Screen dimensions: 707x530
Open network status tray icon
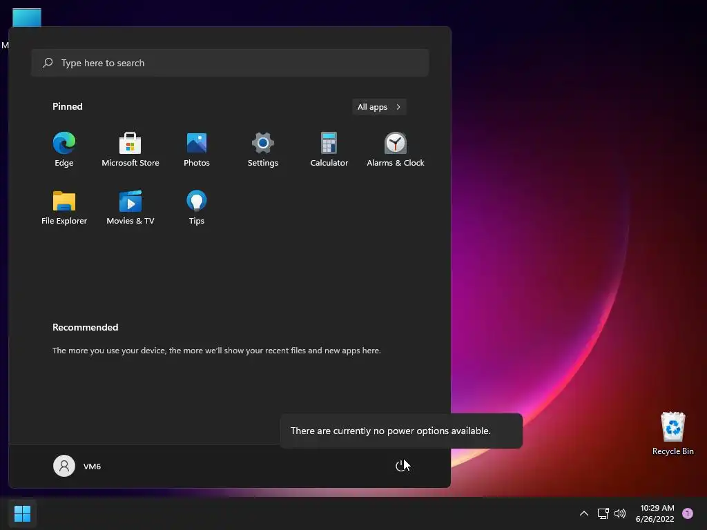point(603,513)
